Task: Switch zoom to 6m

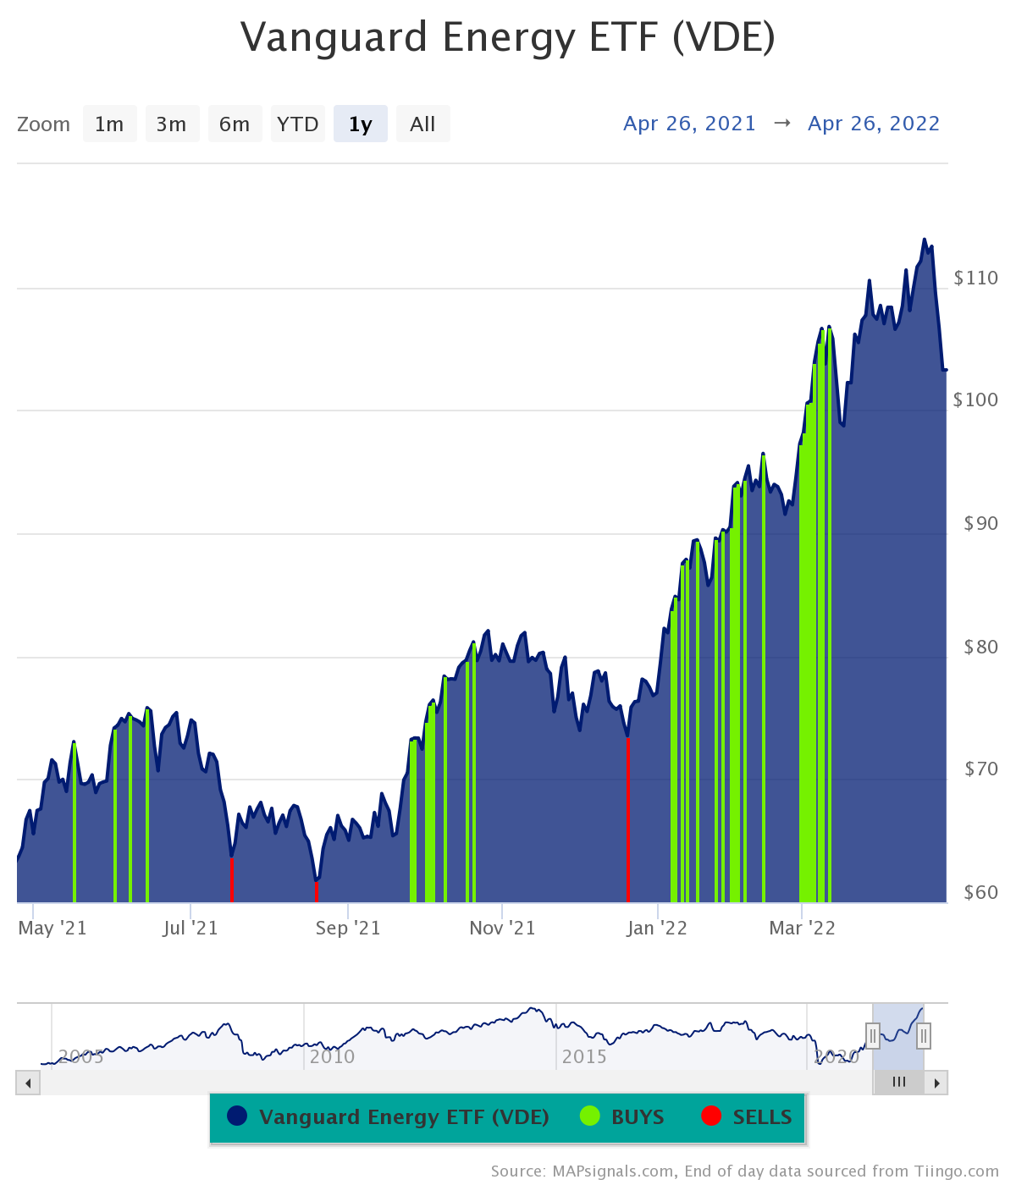Action: 235,124
